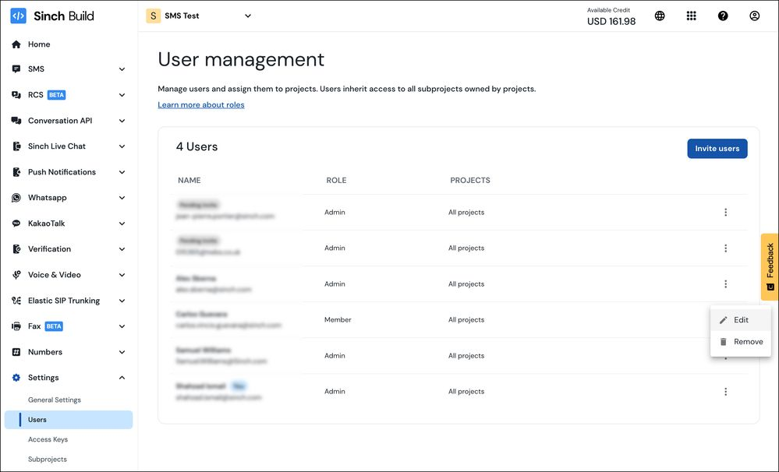Click the Settings gear icon
Image resolution: width=779 pixels, height=472 pixels.
pyautogui.click(x=16, y=378)
